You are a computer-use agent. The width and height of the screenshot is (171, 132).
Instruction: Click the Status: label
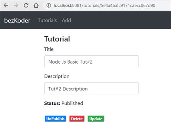pos(52,103)
